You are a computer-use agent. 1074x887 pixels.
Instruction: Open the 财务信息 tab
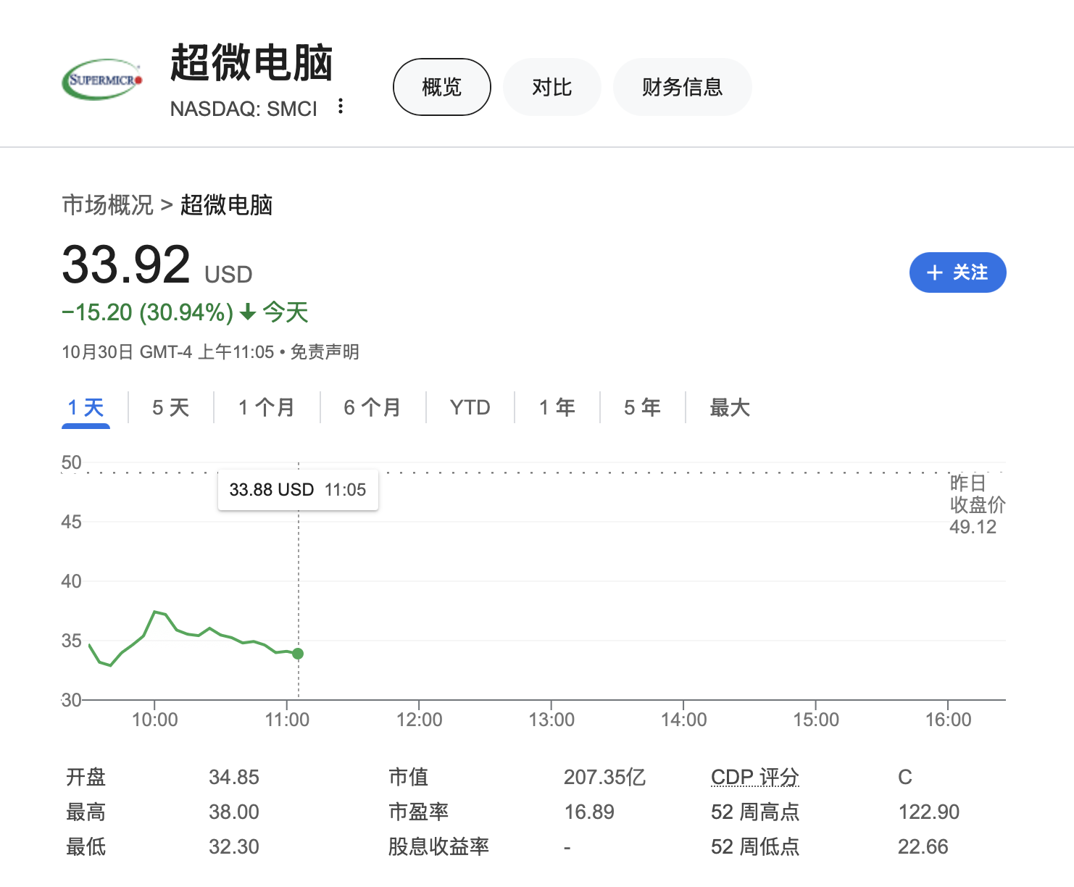click(x=682, y=86)
